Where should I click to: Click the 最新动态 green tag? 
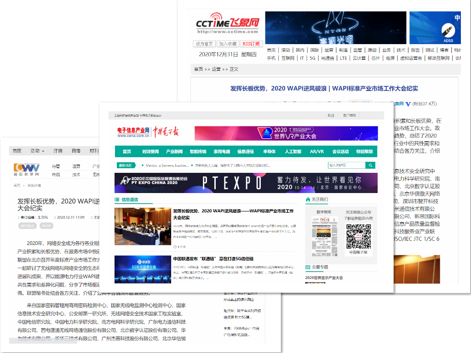coord(126,165)
